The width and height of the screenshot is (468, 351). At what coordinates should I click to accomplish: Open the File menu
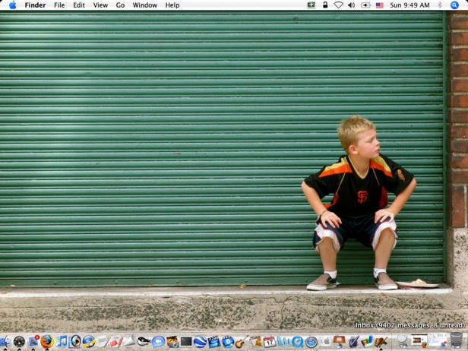click(59, 5)
